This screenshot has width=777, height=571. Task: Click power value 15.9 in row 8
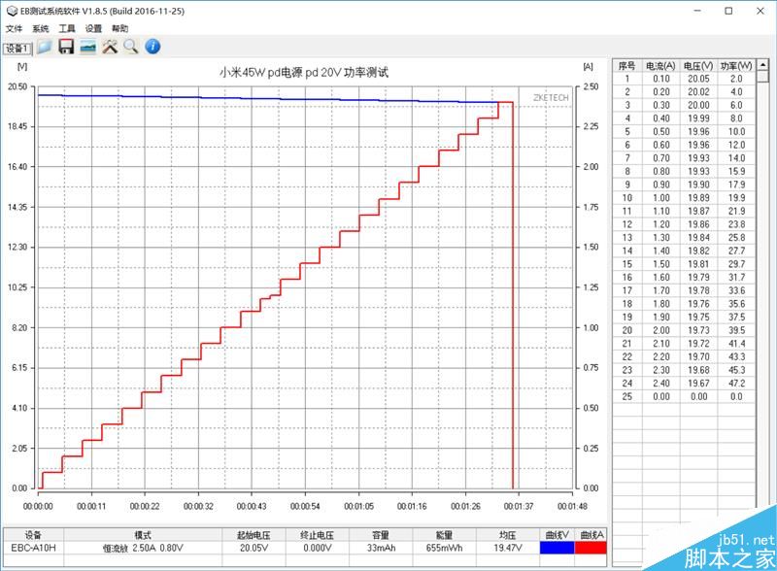coord(736,172)
